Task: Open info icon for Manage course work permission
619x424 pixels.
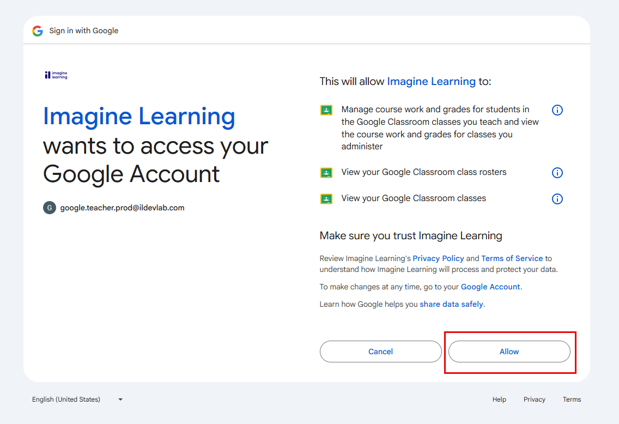Action: 557,110
